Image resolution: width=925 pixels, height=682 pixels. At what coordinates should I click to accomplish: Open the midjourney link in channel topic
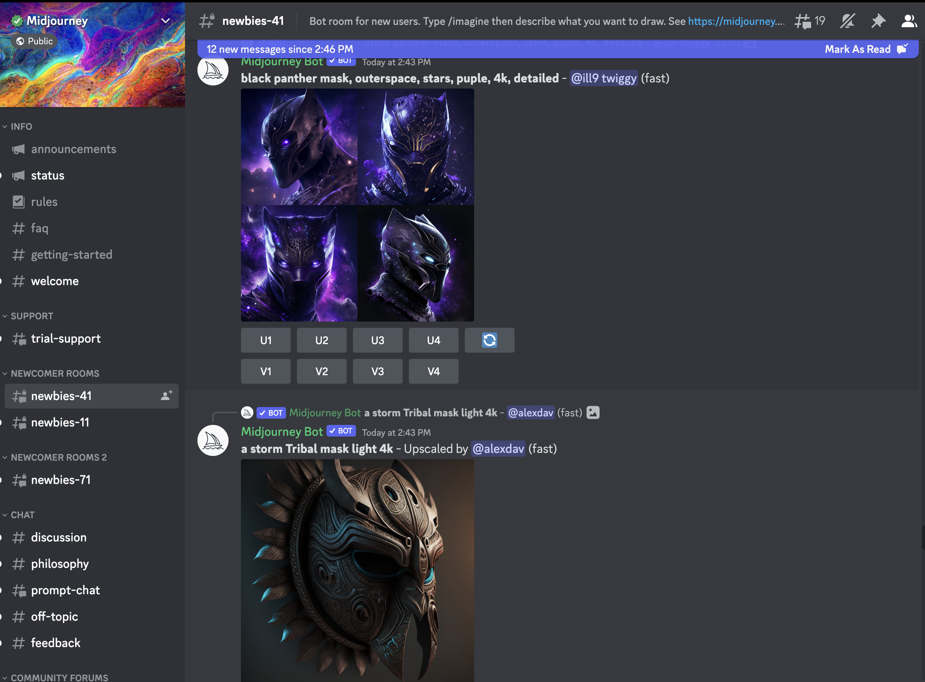[x=735, y=21]
